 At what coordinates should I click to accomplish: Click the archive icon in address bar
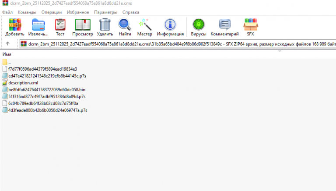[x=24, y=44]
